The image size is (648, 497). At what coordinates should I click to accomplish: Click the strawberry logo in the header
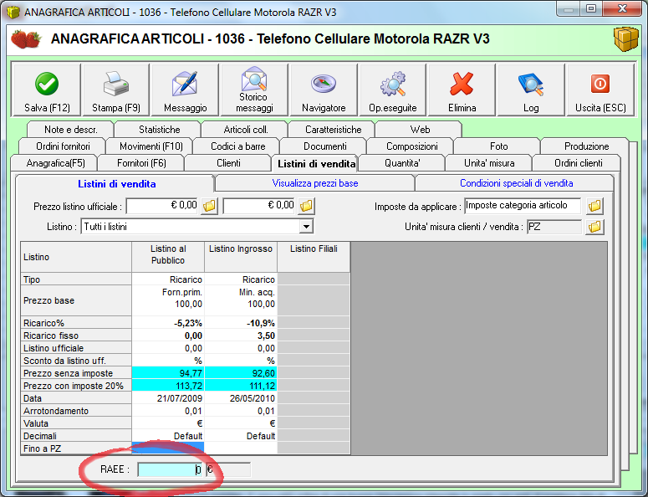pos(26,38)
